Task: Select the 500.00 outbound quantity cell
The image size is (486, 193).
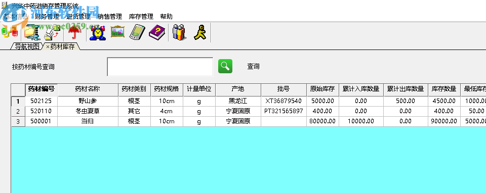Action: pyautogui.click(x=406, y=101)
